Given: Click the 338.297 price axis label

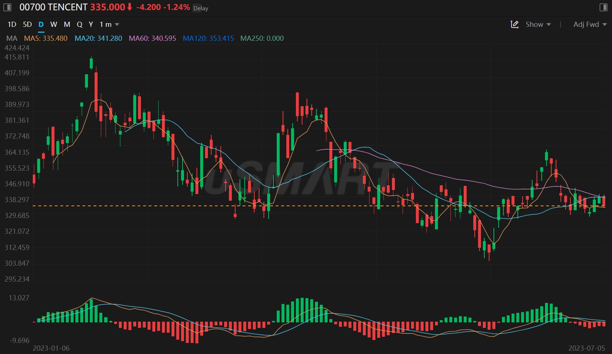Looking at the screenshot, I should pyautogui.click(x=17, y=200).
